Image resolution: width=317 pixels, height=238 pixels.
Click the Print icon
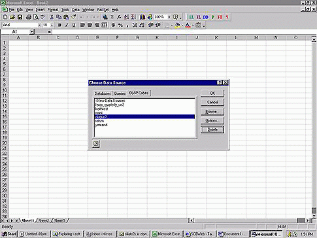coord(29,17)
